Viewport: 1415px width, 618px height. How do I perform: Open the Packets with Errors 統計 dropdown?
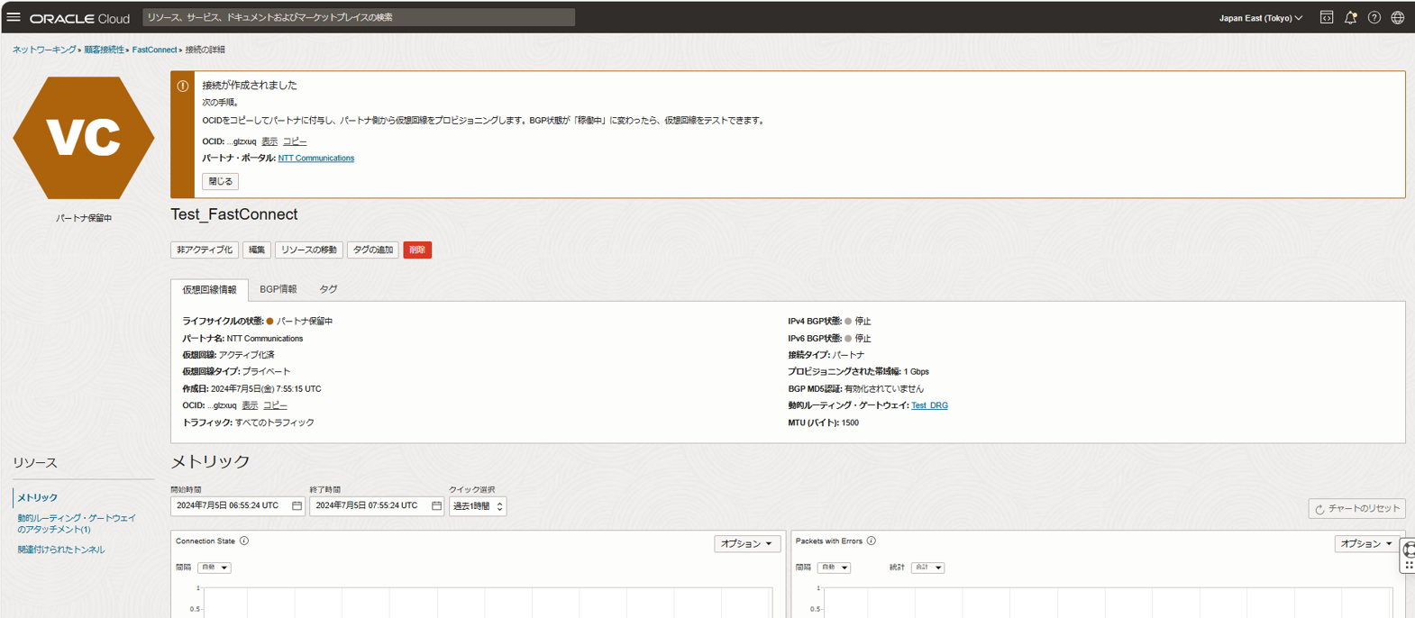coord(927,568)
